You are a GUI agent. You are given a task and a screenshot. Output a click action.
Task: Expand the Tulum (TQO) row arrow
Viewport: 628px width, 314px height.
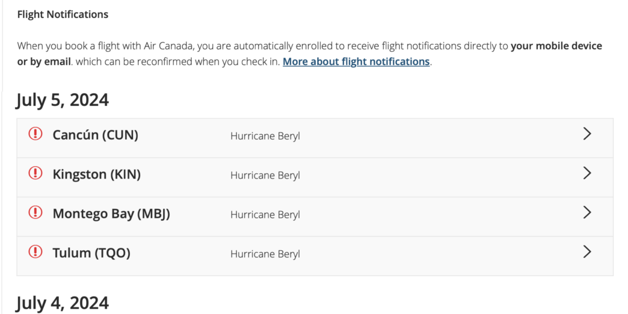point(587,251)
